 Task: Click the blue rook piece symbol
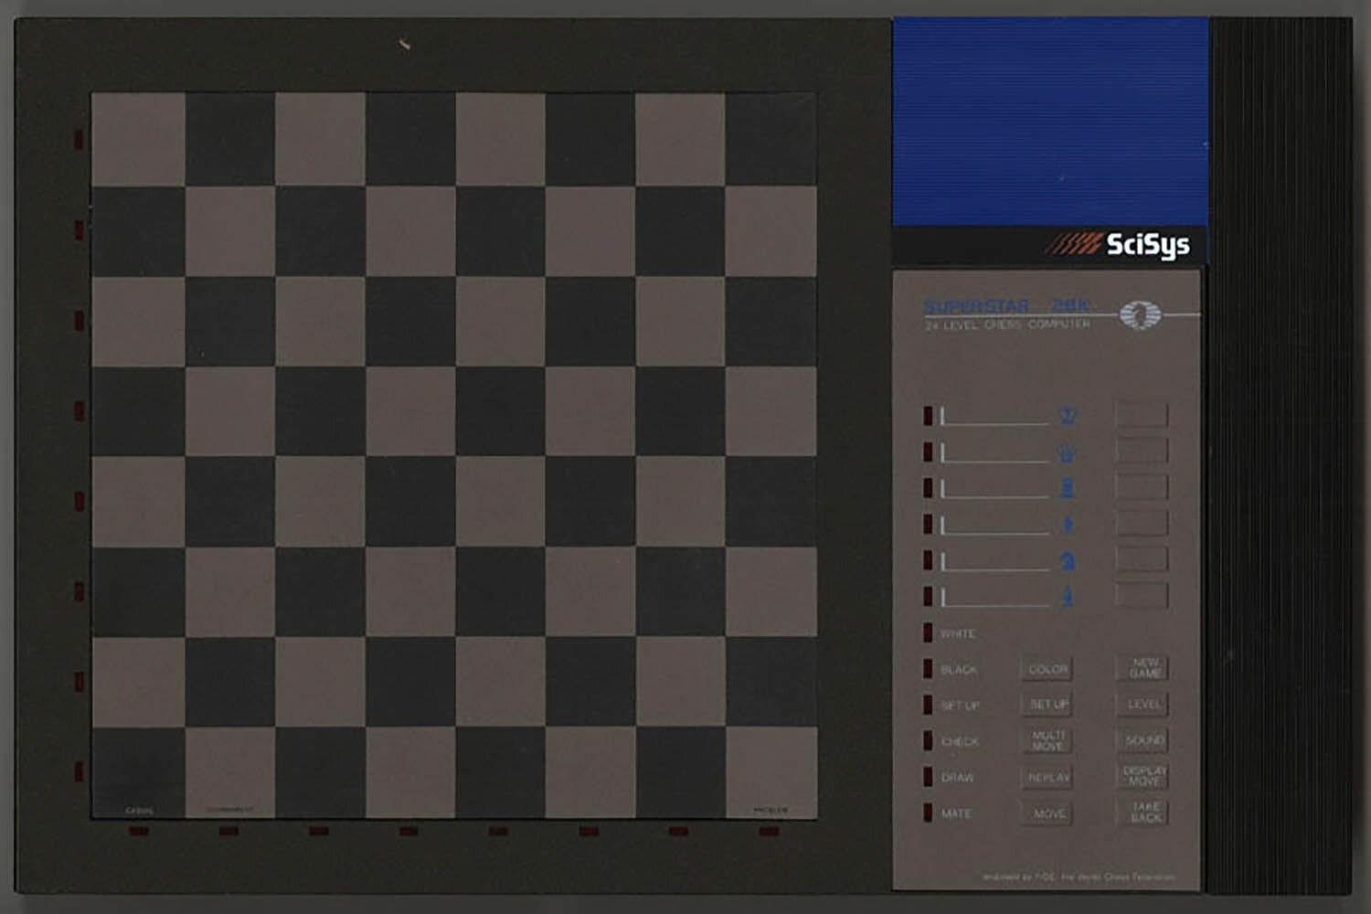point(1067,488)
